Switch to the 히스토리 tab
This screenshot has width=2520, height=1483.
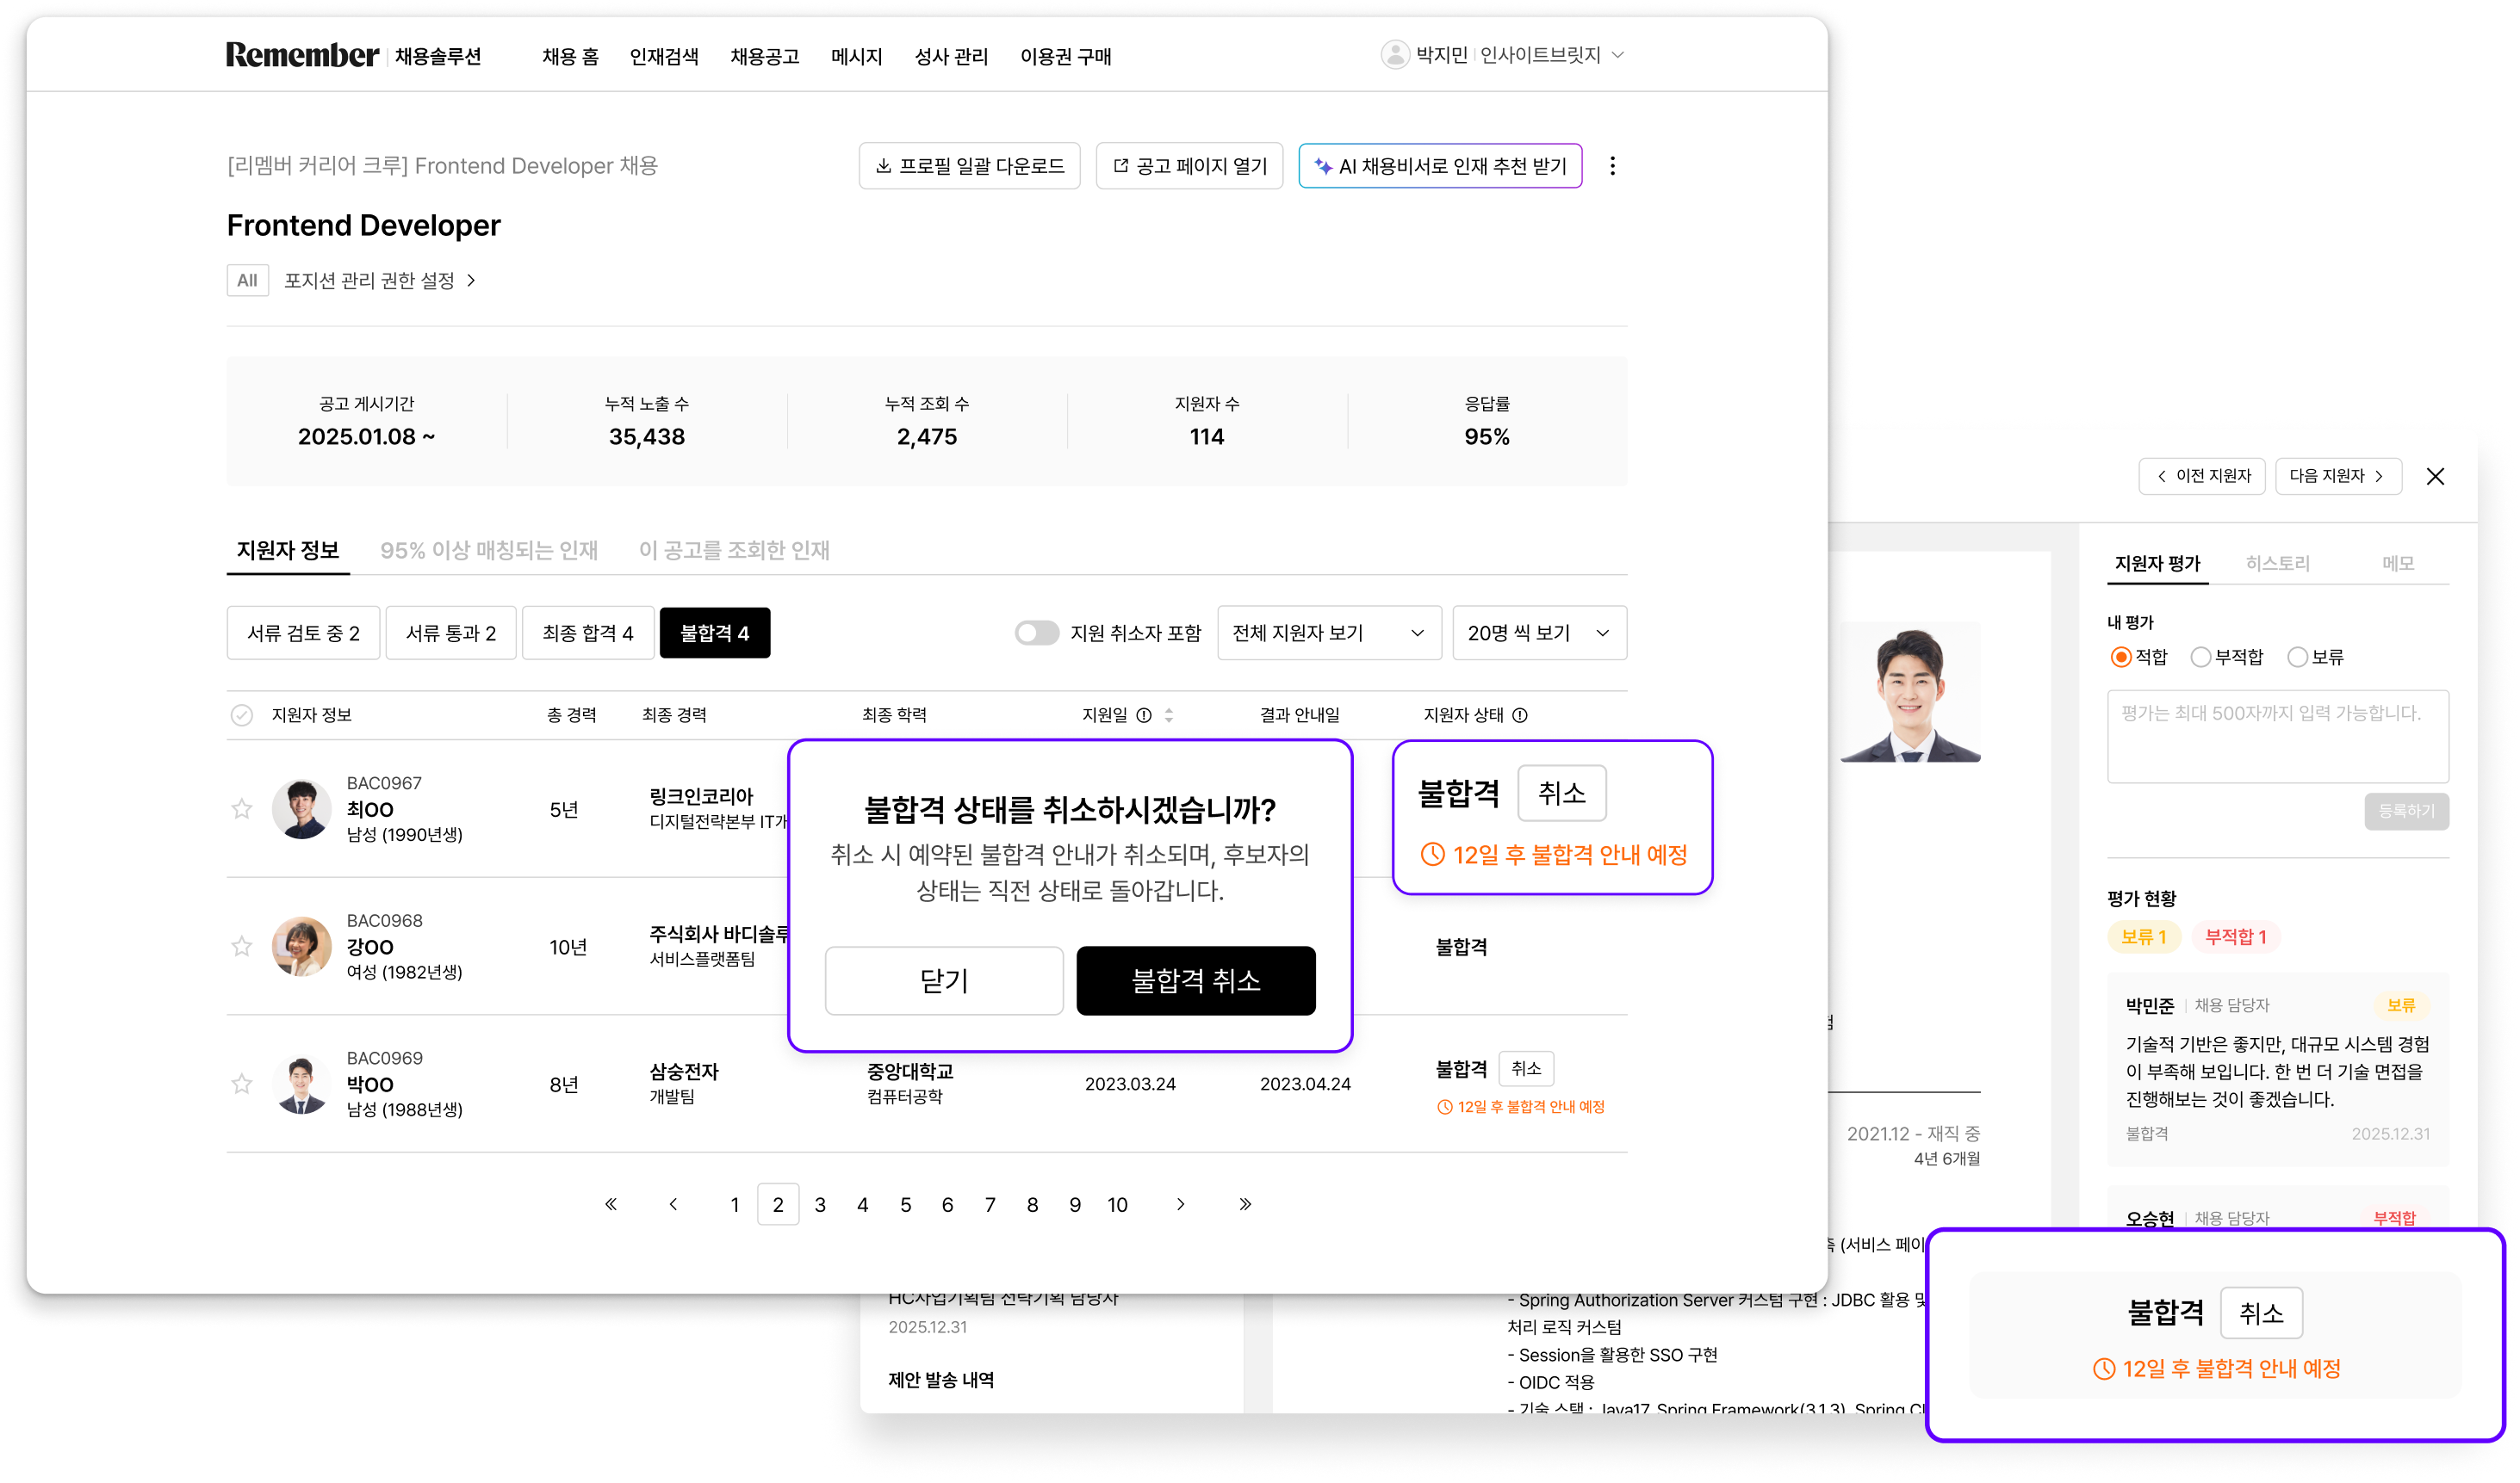point(2277,564)
